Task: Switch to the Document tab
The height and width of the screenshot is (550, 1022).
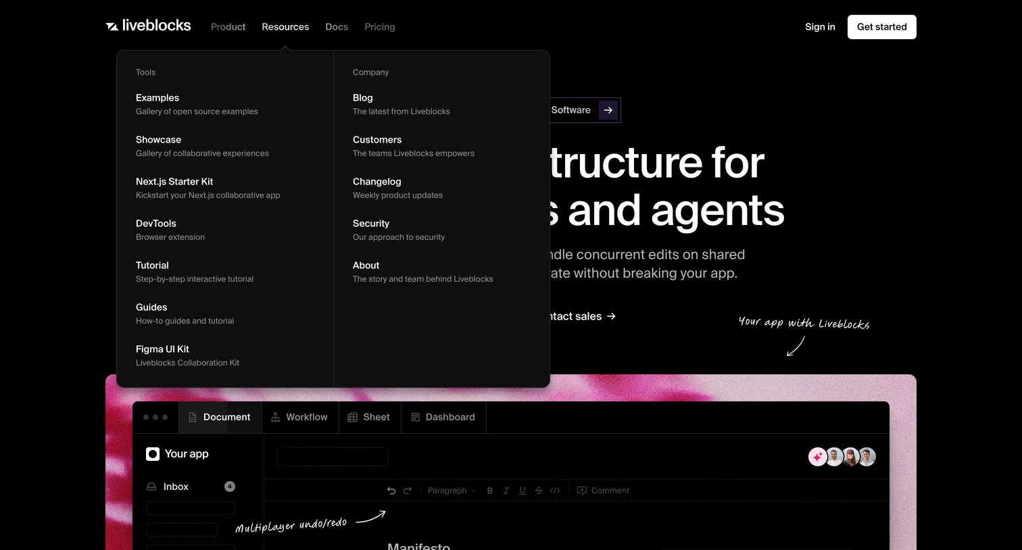Action: pos(220,417)
